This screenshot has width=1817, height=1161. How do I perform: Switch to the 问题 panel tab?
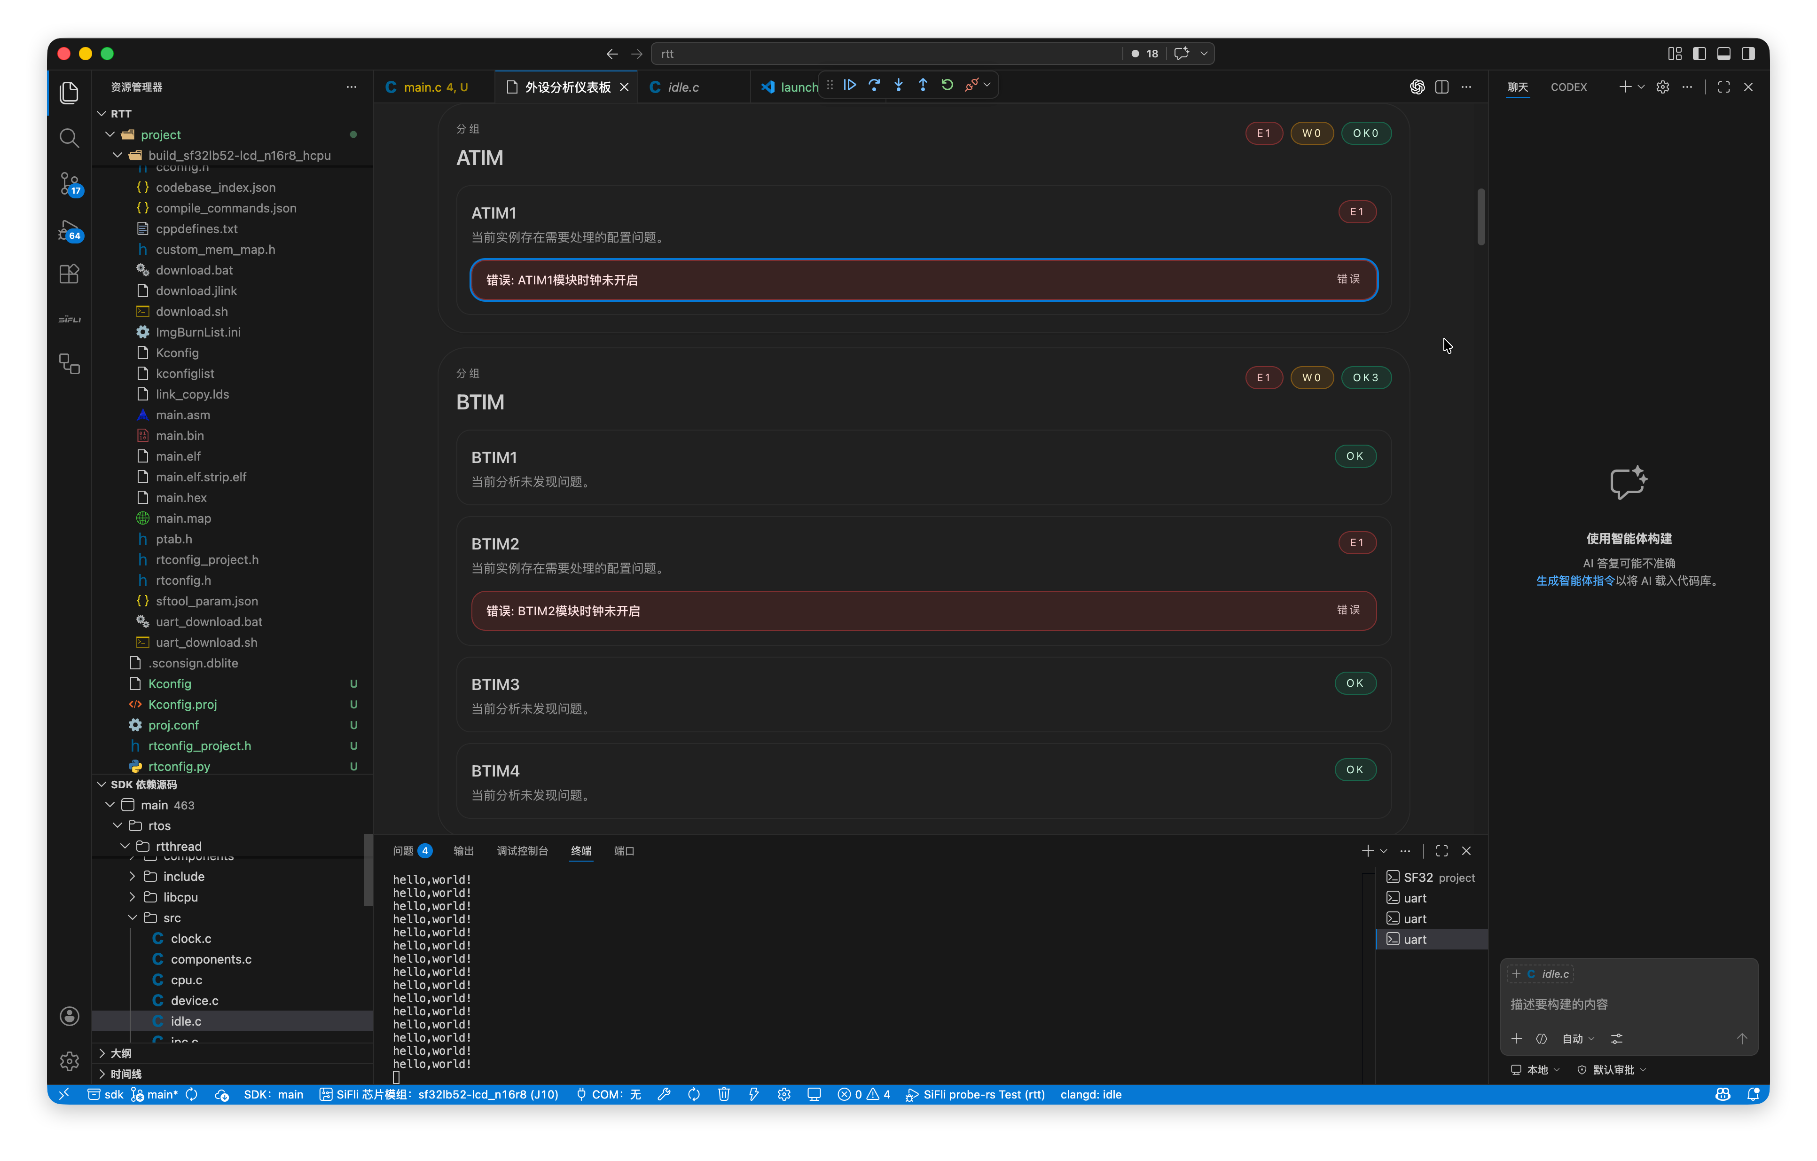tap(403, 851)
